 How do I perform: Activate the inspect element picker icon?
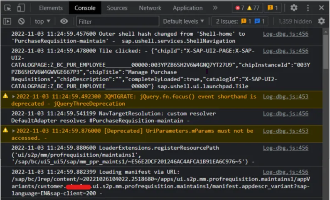point(8,7)
